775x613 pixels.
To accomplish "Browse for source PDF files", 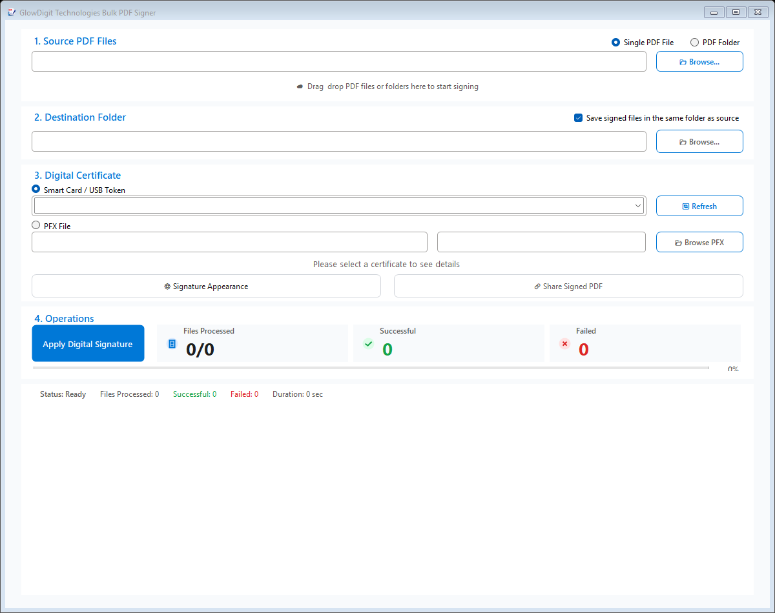I will click(699, 61).
